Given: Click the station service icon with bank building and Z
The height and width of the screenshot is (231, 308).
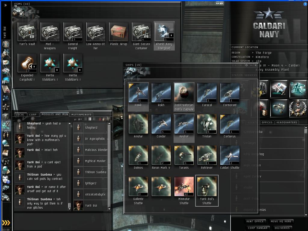Looking at the screenshot, I should point(279,89).
